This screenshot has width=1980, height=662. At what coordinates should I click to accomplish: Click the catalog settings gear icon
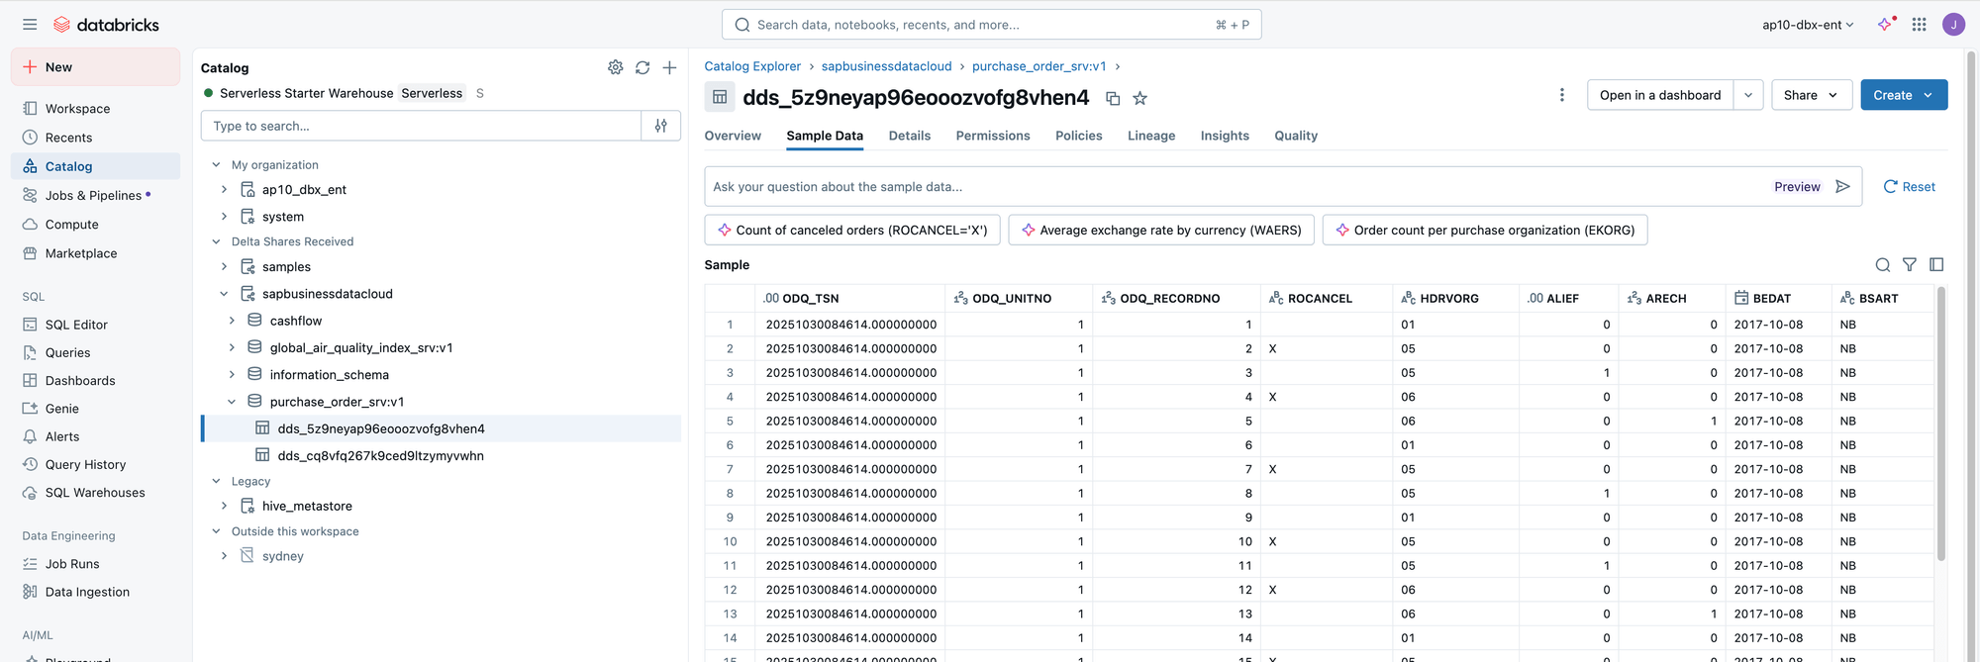[615, 67]
